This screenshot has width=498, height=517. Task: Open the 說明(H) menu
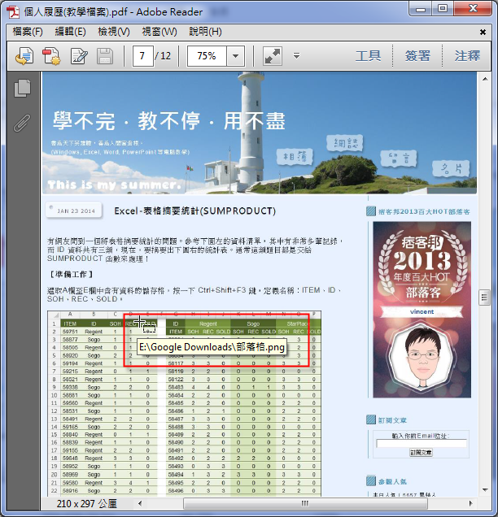coord(205,32)
